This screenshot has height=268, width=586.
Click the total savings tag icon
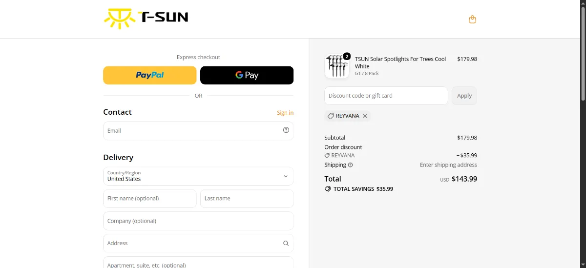click(x=328, y=188)
